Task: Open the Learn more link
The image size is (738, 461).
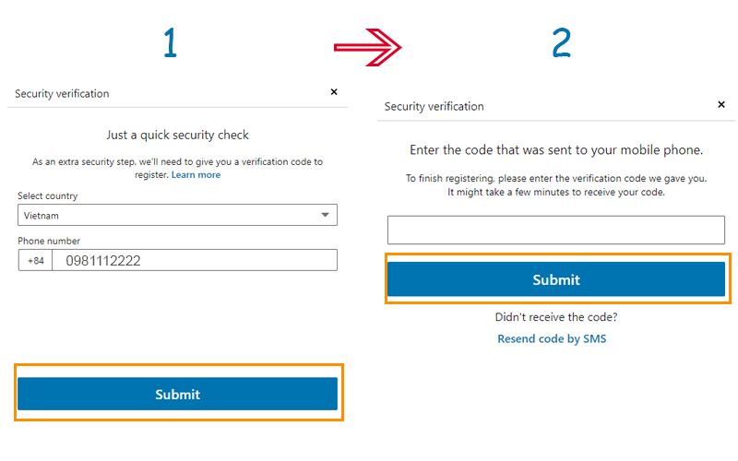Action: pyautogui.click(x=196, y=175)
